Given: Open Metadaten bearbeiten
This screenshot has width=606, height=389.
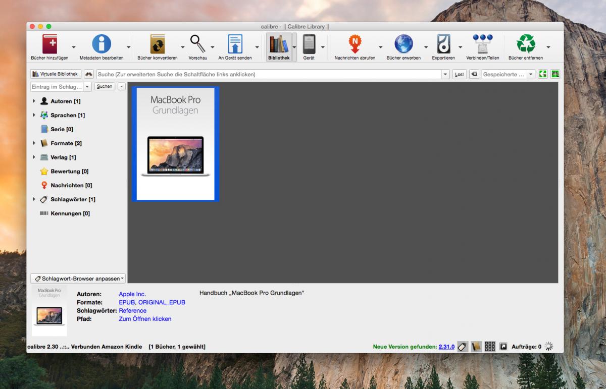Looking at the screenshot, I should (x=102, y=44).
